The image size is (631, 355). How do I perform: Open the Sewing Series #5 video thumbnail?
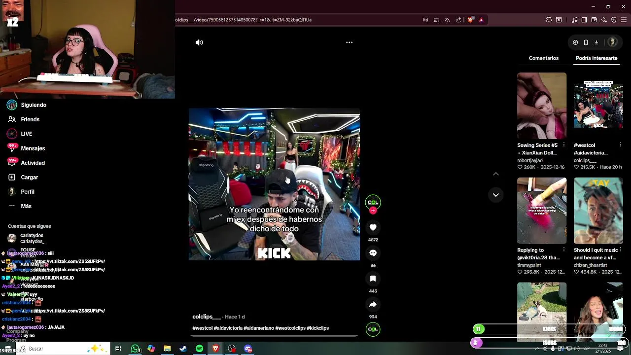pyautogui.click(x=542, y=106)
